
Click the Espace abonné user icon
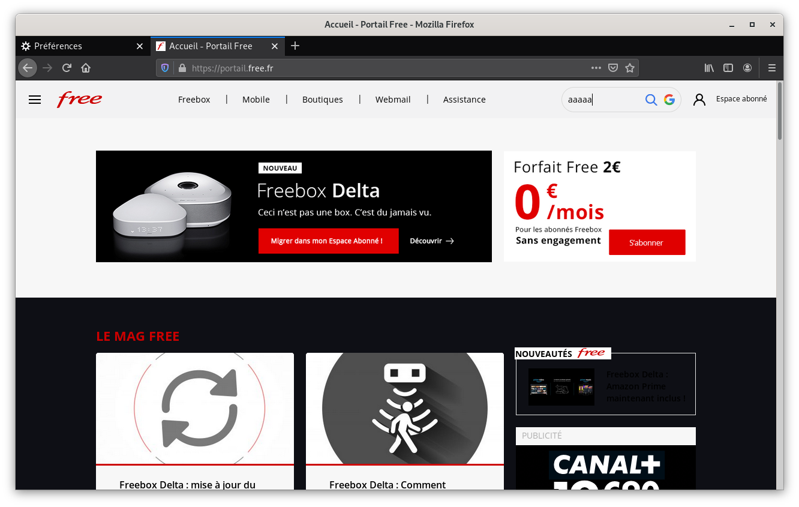[699, 100]
